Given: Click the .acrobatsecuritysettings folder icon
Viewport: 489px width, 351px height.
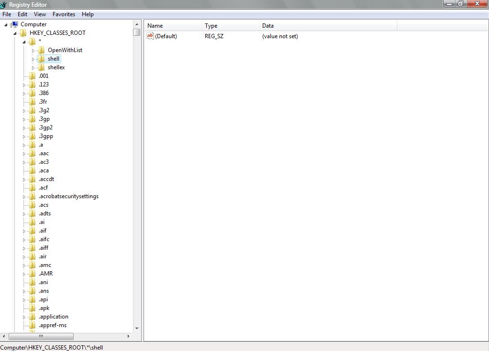Looking at the screenshot, I should pos(33,196).
